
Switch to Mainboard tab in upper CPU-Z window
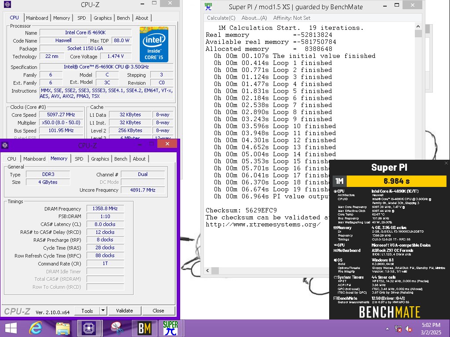click(x=37, y=18)
